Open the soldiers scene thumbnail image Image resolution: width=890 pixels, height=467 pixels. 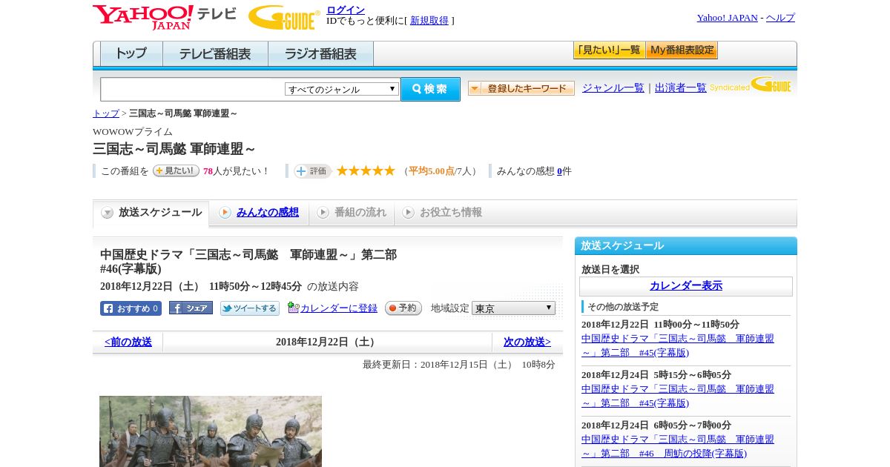point(211,431)
